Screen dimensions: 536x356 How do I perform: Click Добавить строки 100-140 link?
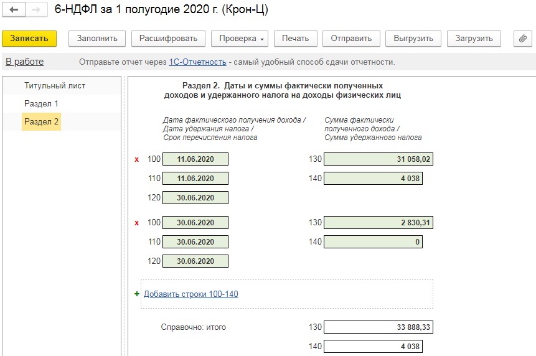click(x=190, y=294)
